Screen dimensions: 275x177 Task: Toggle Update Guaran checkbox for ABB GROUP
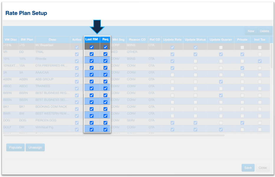[x=221, y=81]
